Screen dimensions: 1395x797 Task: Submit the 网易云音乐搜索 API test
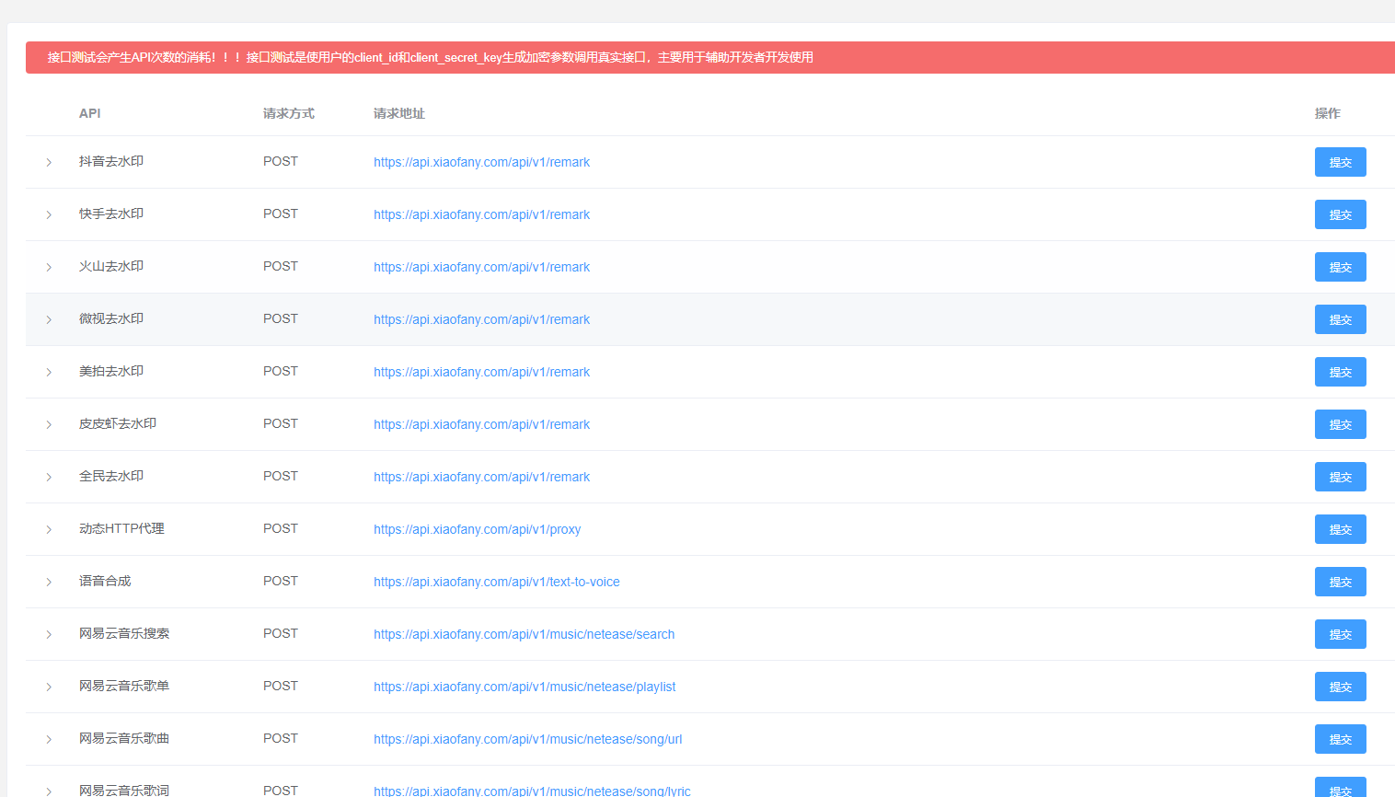pyautogui.click(x=1340, y=634)
